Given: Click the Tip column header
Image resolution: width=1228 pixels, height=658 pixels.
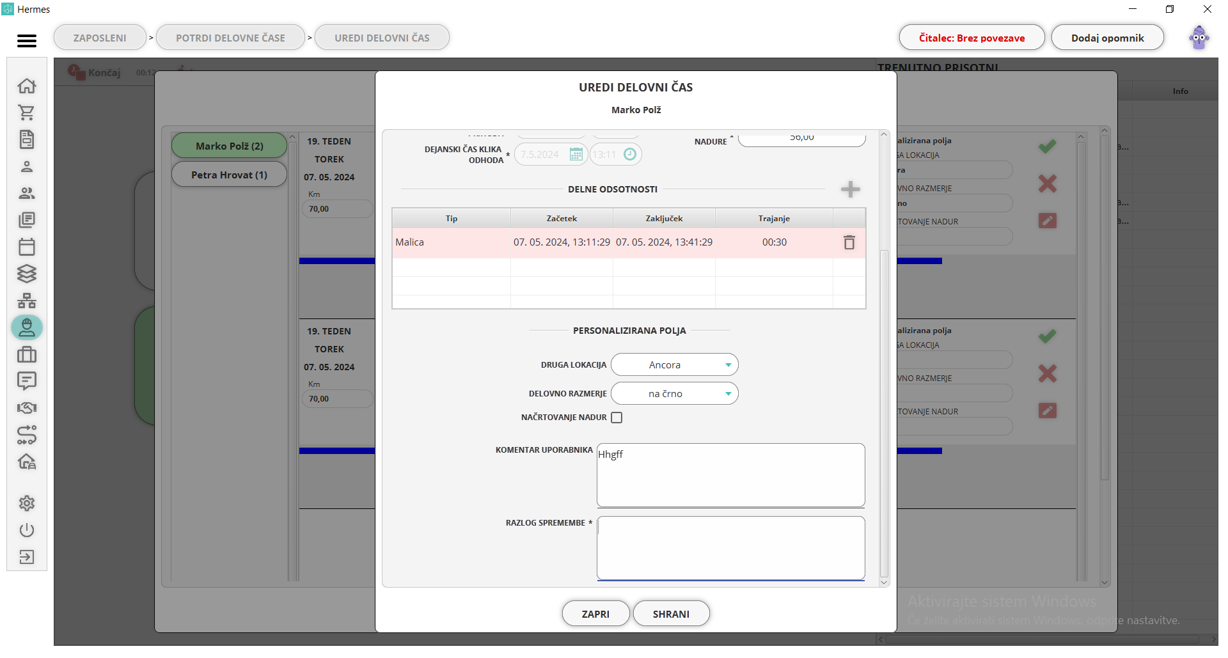Looking at the screenshot, I should tap(452, 219).
